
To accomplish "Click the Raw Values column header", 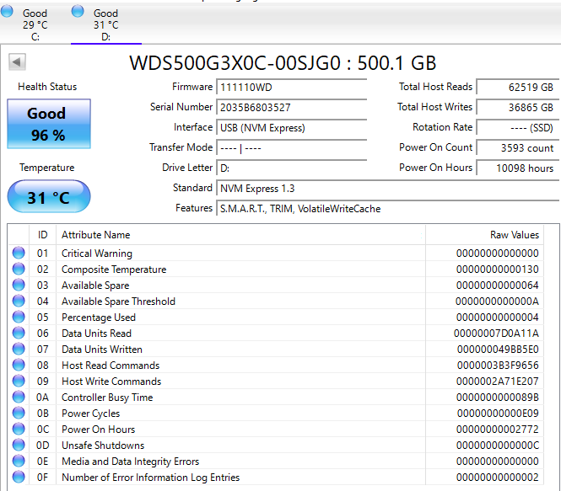I will [484, 235].
